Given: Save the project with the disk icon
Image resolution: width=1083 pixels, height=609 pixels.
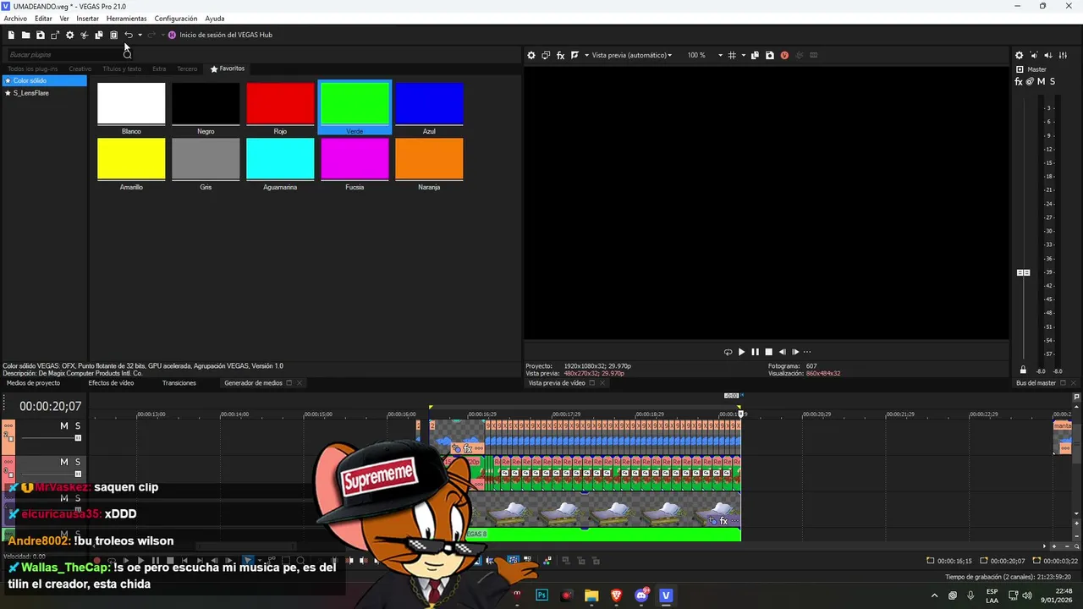Looking at the screenshot, I should [x=40, y=35].
